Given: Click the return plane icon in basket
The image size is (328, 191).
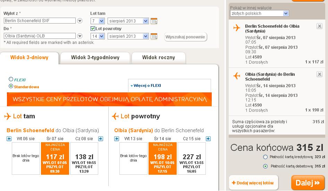Looking at the screenshot, I should 237,75.
